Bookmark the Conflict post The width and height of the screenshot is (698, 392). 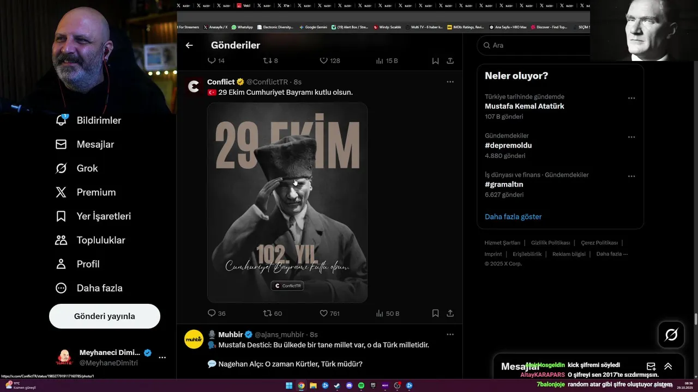(x=435, y=313)
